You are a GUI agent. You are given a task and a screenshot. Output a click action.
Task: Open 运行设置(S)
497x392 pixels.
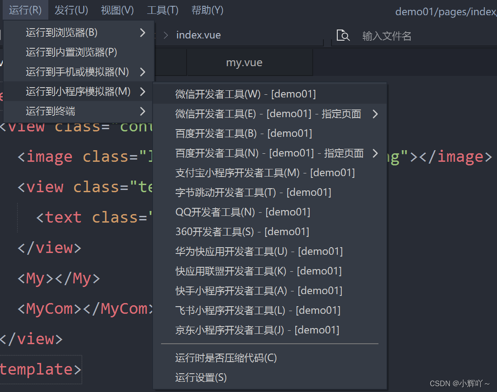pyautogui.click(x=270, y=377)
